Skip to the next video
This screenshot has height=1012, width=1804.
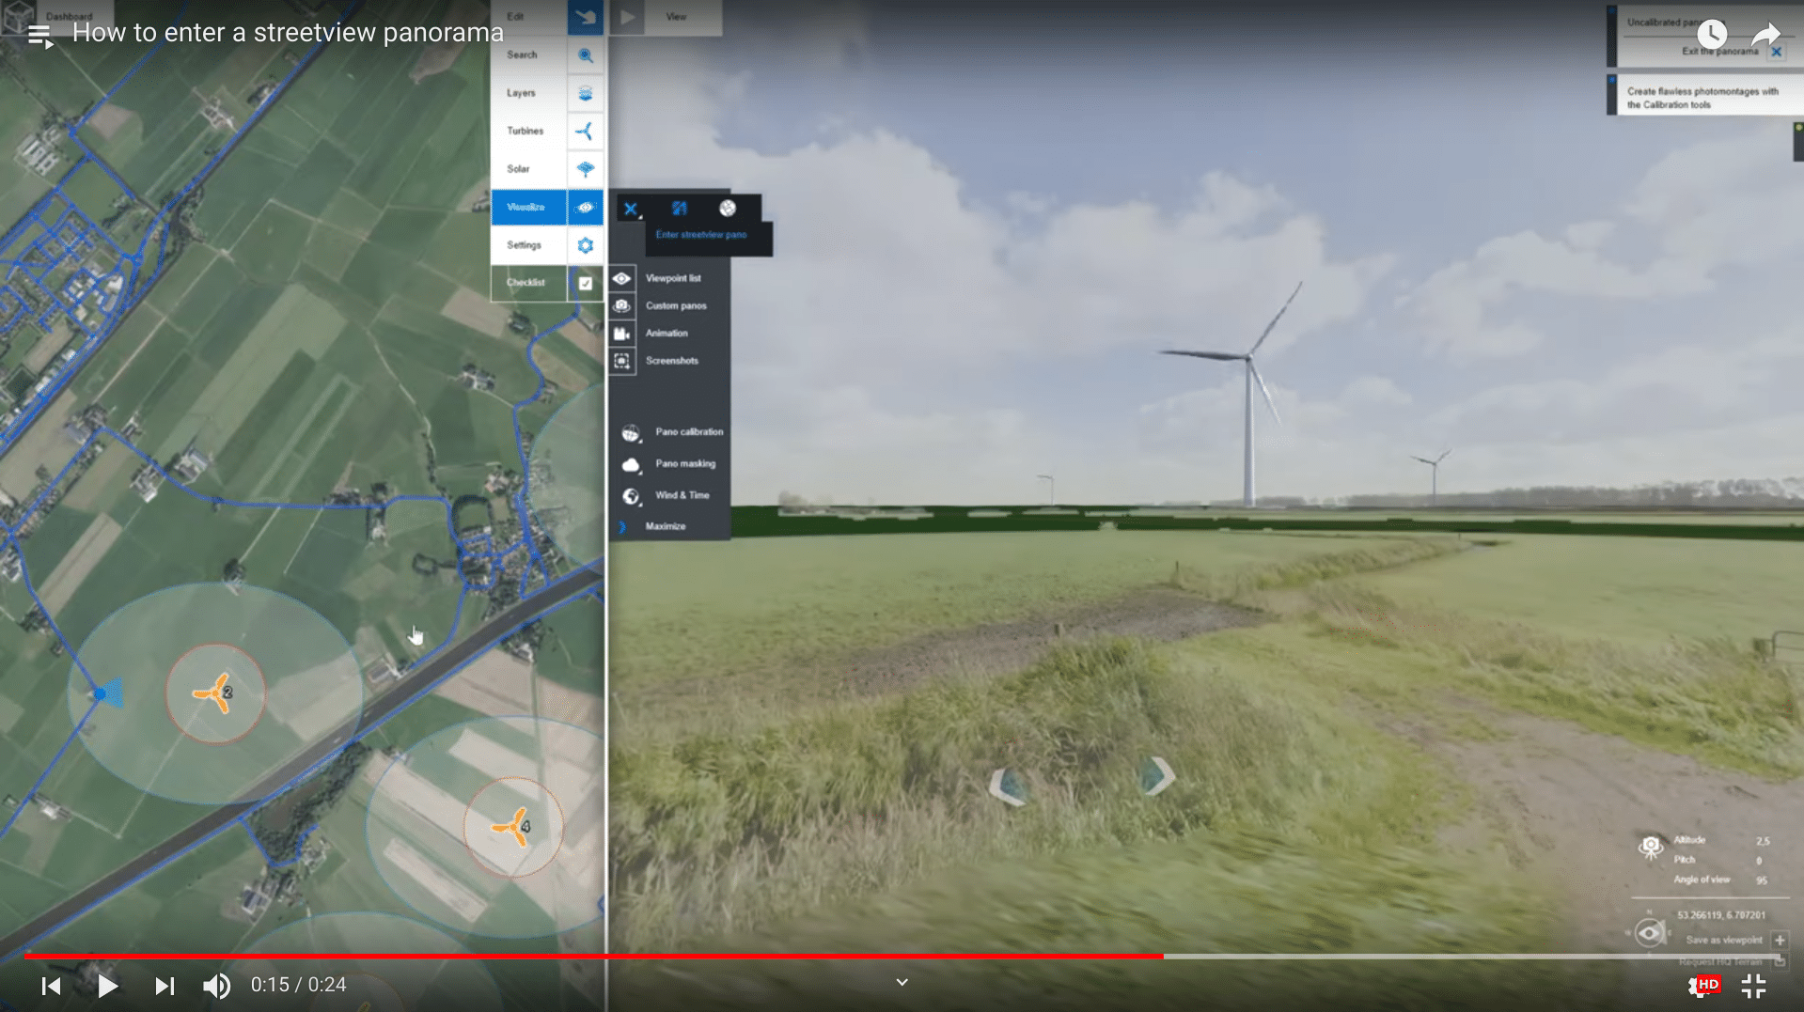[x=165, y=986]
